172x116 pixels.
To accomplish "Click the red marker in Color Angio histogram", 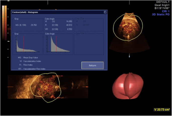I will pos(56,44).
